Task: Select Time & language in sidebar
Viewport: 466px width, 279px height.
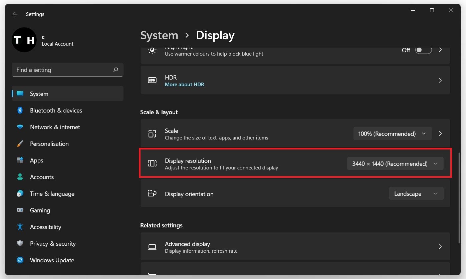Action: [x=52, y=194]
